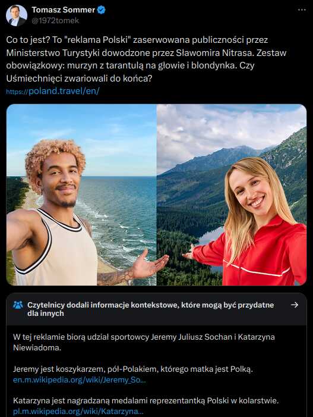Click the note sentence about athletes
Screen dimensions: 313x417
pyautogui.click(x=144, y=342)
